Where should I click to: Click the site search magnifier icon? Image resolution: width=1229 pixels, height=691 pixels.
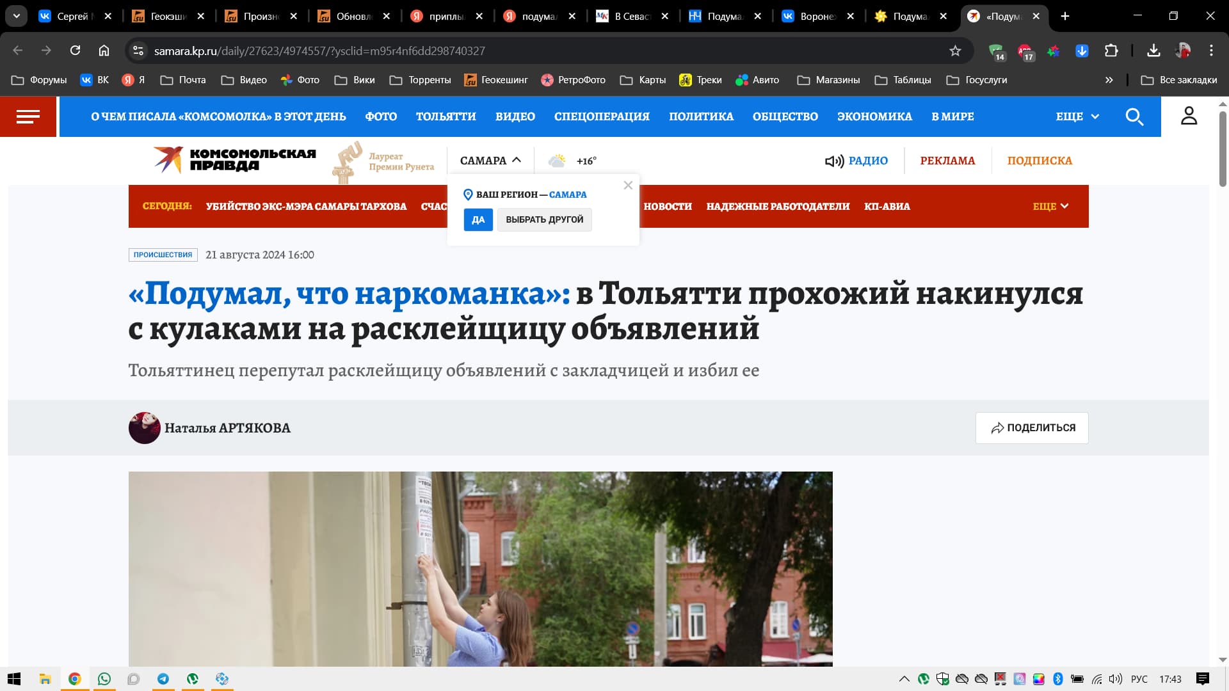[1134, 116]
